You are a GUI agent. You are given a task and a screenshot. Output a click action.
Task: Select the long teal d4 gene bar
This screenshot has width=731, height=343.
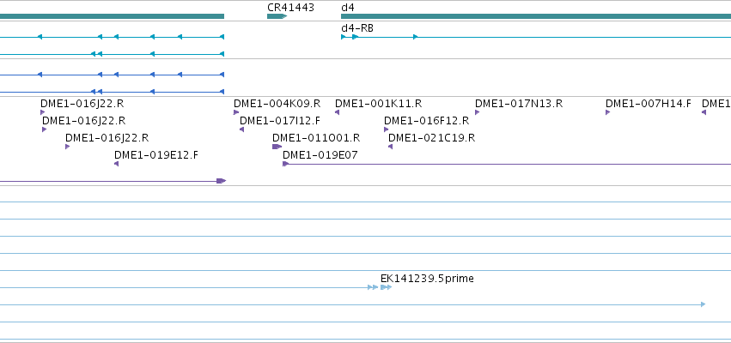pyautogui.click(x=536, y=16)
